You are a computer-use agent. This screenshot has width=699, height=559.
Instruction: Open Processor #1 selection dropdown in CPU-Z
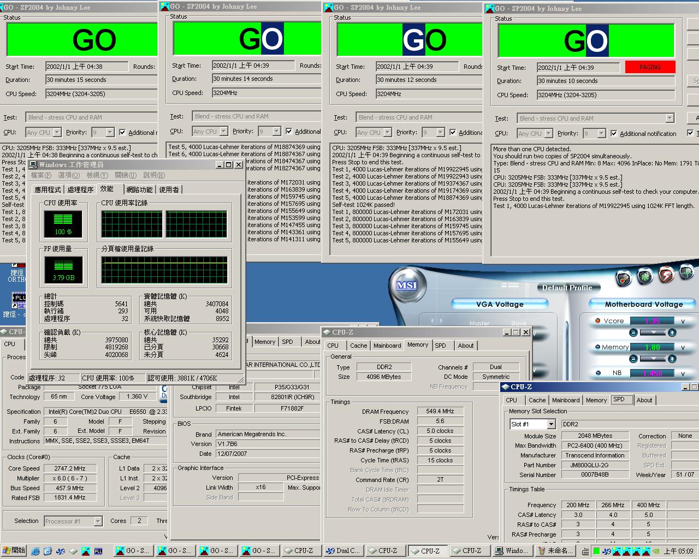tap(98, 521)
